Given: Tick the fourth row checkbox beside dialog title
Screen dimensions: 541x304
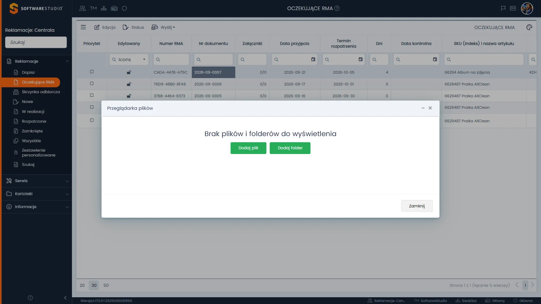Looking at the screenshot, I should [x=92, y=107].
